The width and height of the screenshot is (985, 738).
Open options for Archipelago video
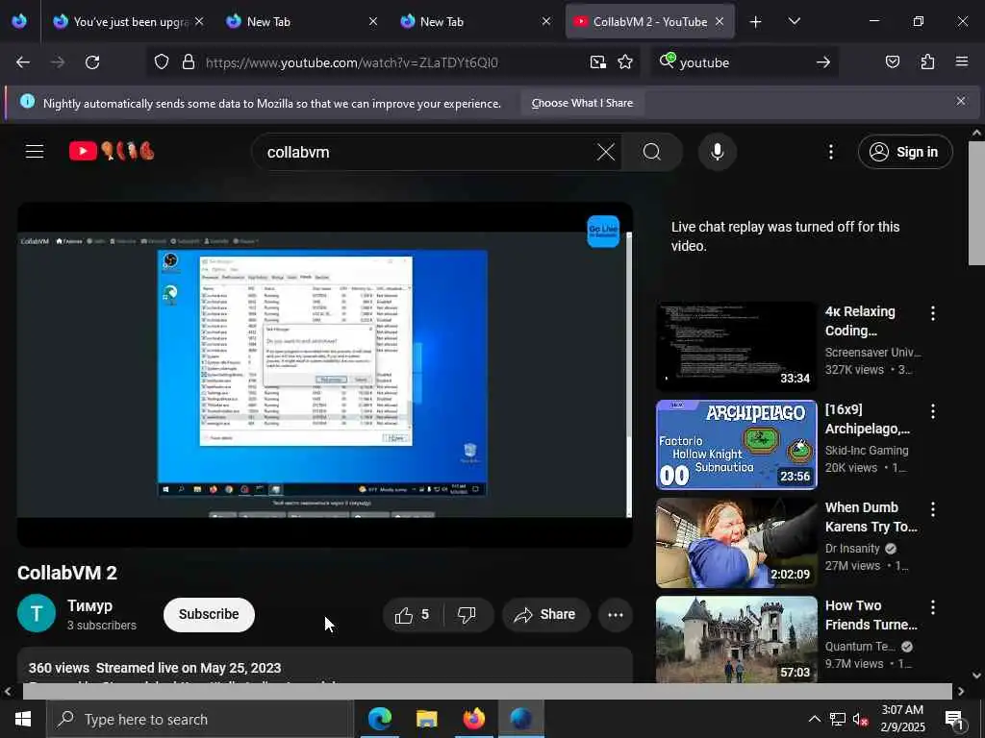tap(932, 411)
